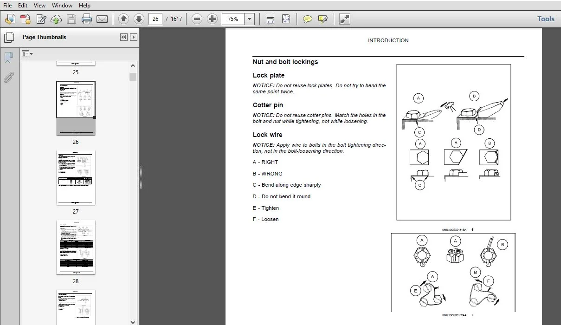Open the Edit menu

(23, 6)
